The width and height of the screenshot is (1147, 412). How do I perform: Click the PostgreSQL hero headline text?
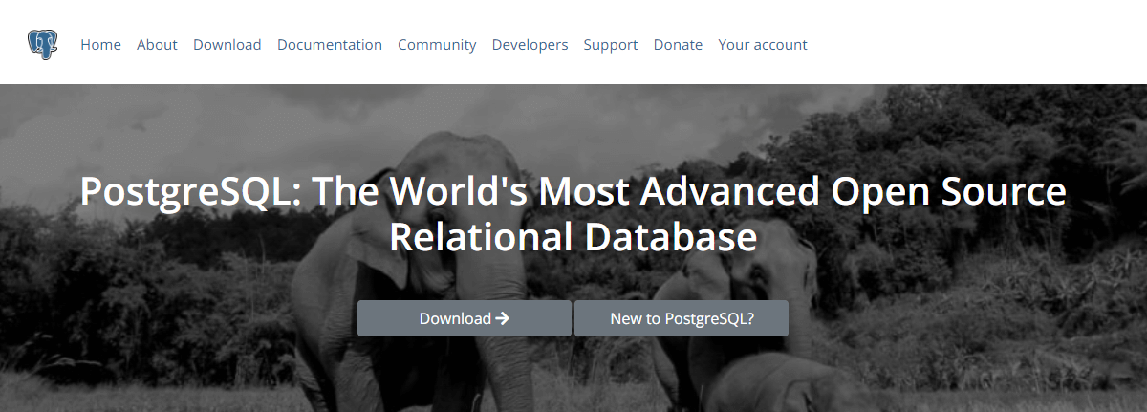tap(573, 213)
